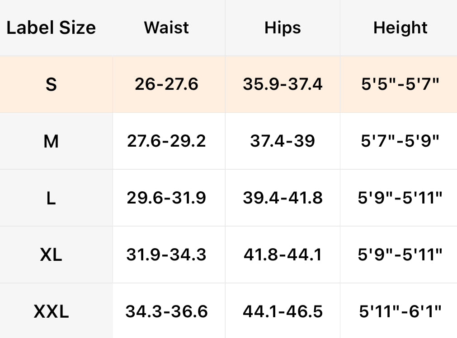Select the S size row label
The height and width of the screenshot is (338, 457).
click(x=51, y=84)
